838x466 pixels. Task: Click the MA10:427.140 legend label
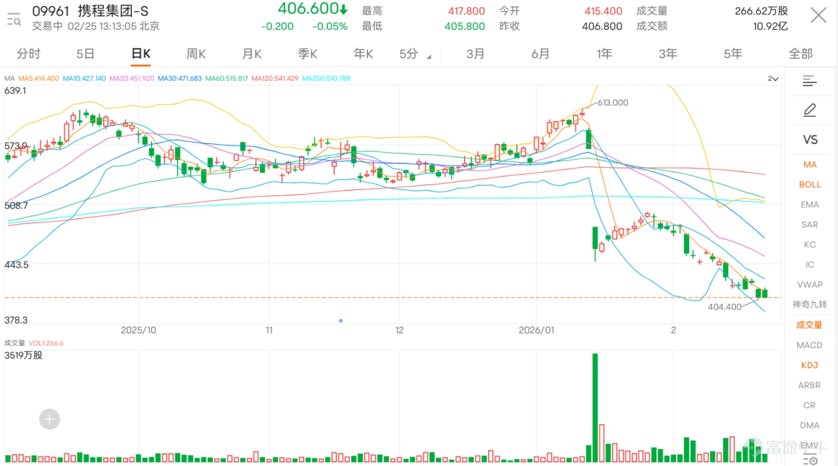click(x=84, y=79)
